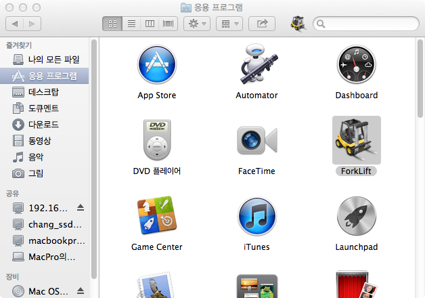The image size is (425, 298).
Task: Switch to Cover Flow view
Action: click(168, 24)
